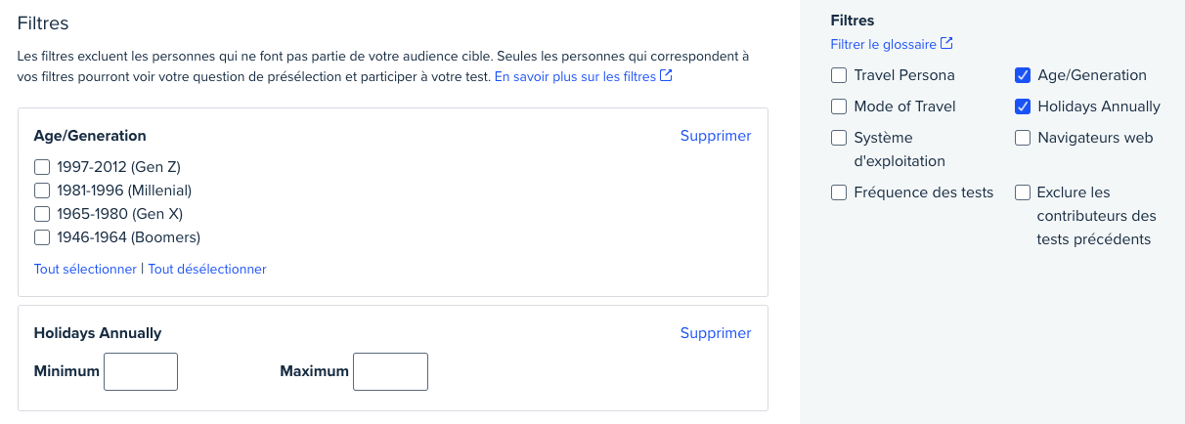Uncheck the Holidays Annually sidebar checkbox
This screenshot has width=1185, height=424.
[x=1023, y=106]
